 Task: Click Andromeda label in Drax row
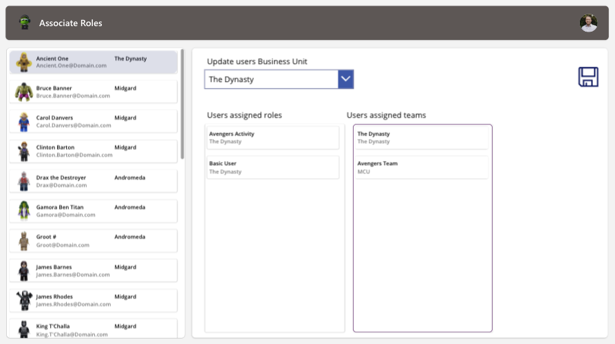(x=130, y=178)
